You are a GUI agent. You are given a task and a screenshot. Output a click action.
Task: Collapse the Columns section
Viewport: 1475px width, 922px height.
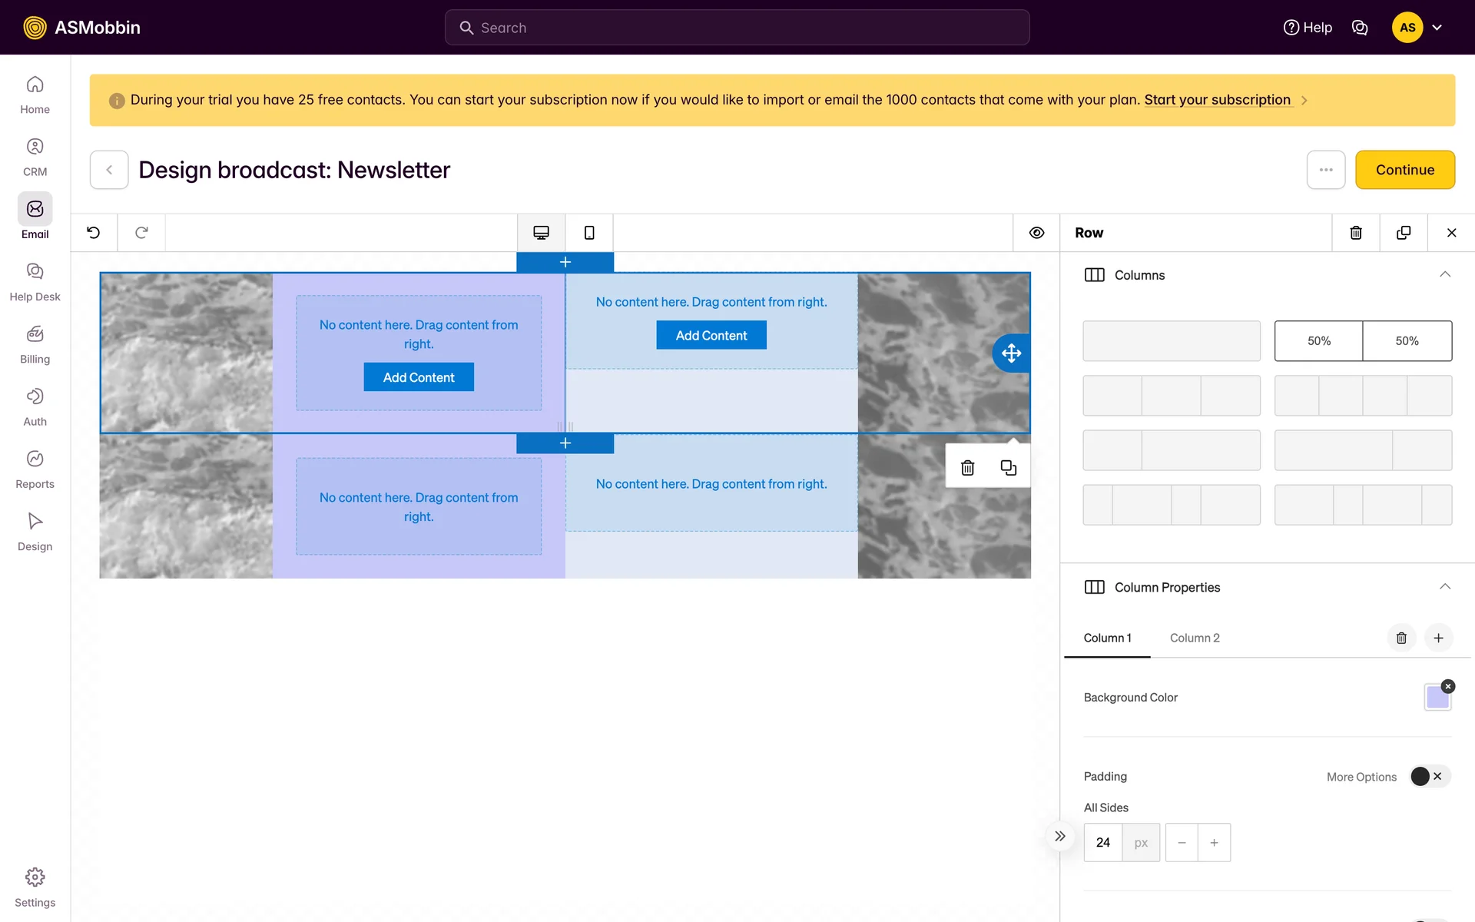click(x=1445, y=275)
